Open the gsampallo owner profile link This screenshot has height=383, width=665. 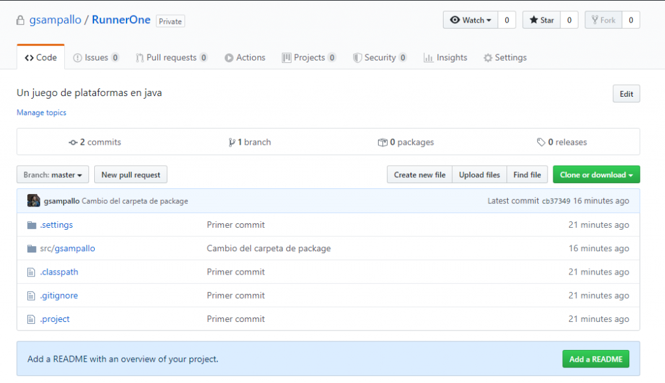click(x=55, y=20)
